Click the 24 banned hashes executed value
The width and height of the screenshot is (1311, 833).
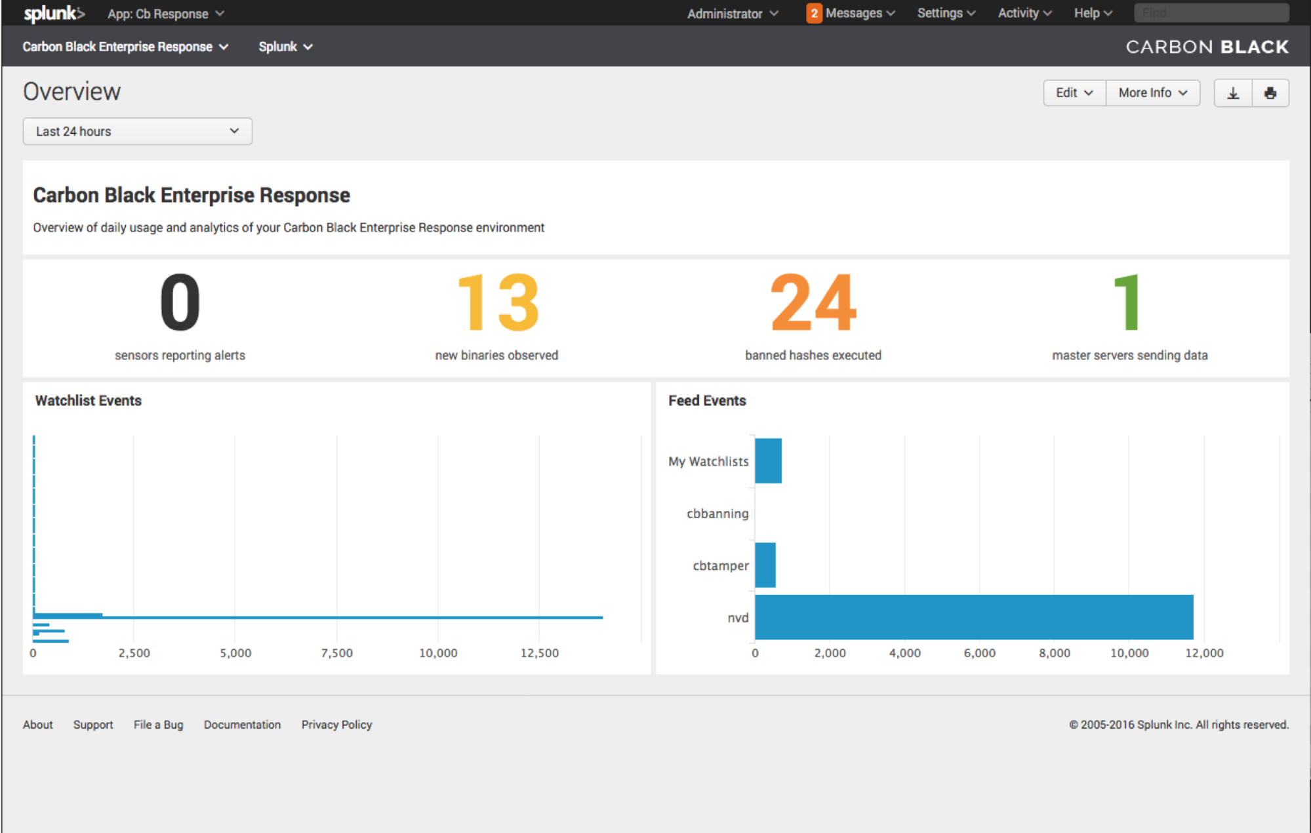pyautogui.click(x=813, y=302)
